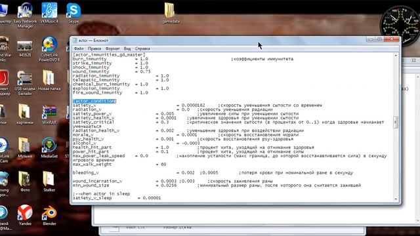Click the fire_wound_immunity parameter text

98,92
